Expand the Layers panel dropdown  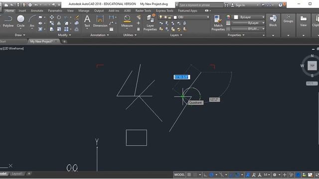[176, 35]
